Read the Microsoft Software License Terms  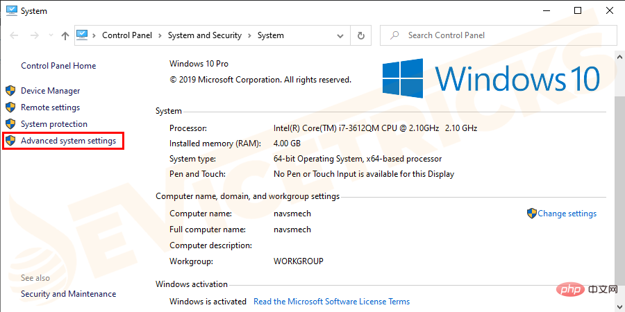pos(331,302)
